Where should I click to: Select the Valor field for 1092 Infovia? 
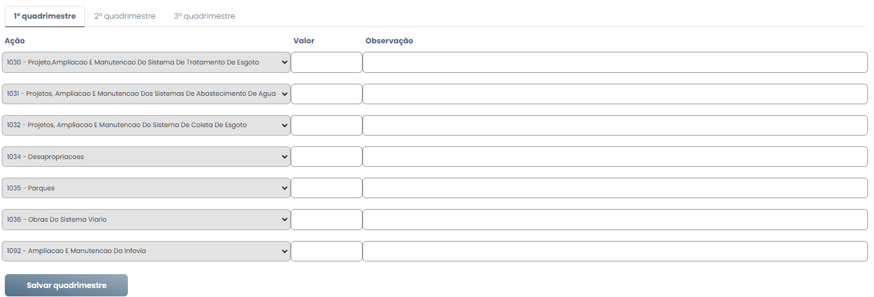(326, 251)
